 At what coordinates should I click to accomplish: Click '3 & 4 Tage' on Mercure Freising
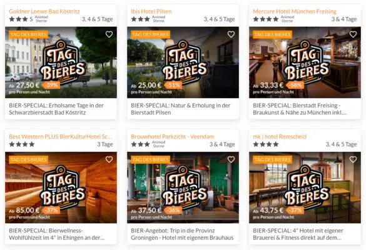click(x=344, y=19)
